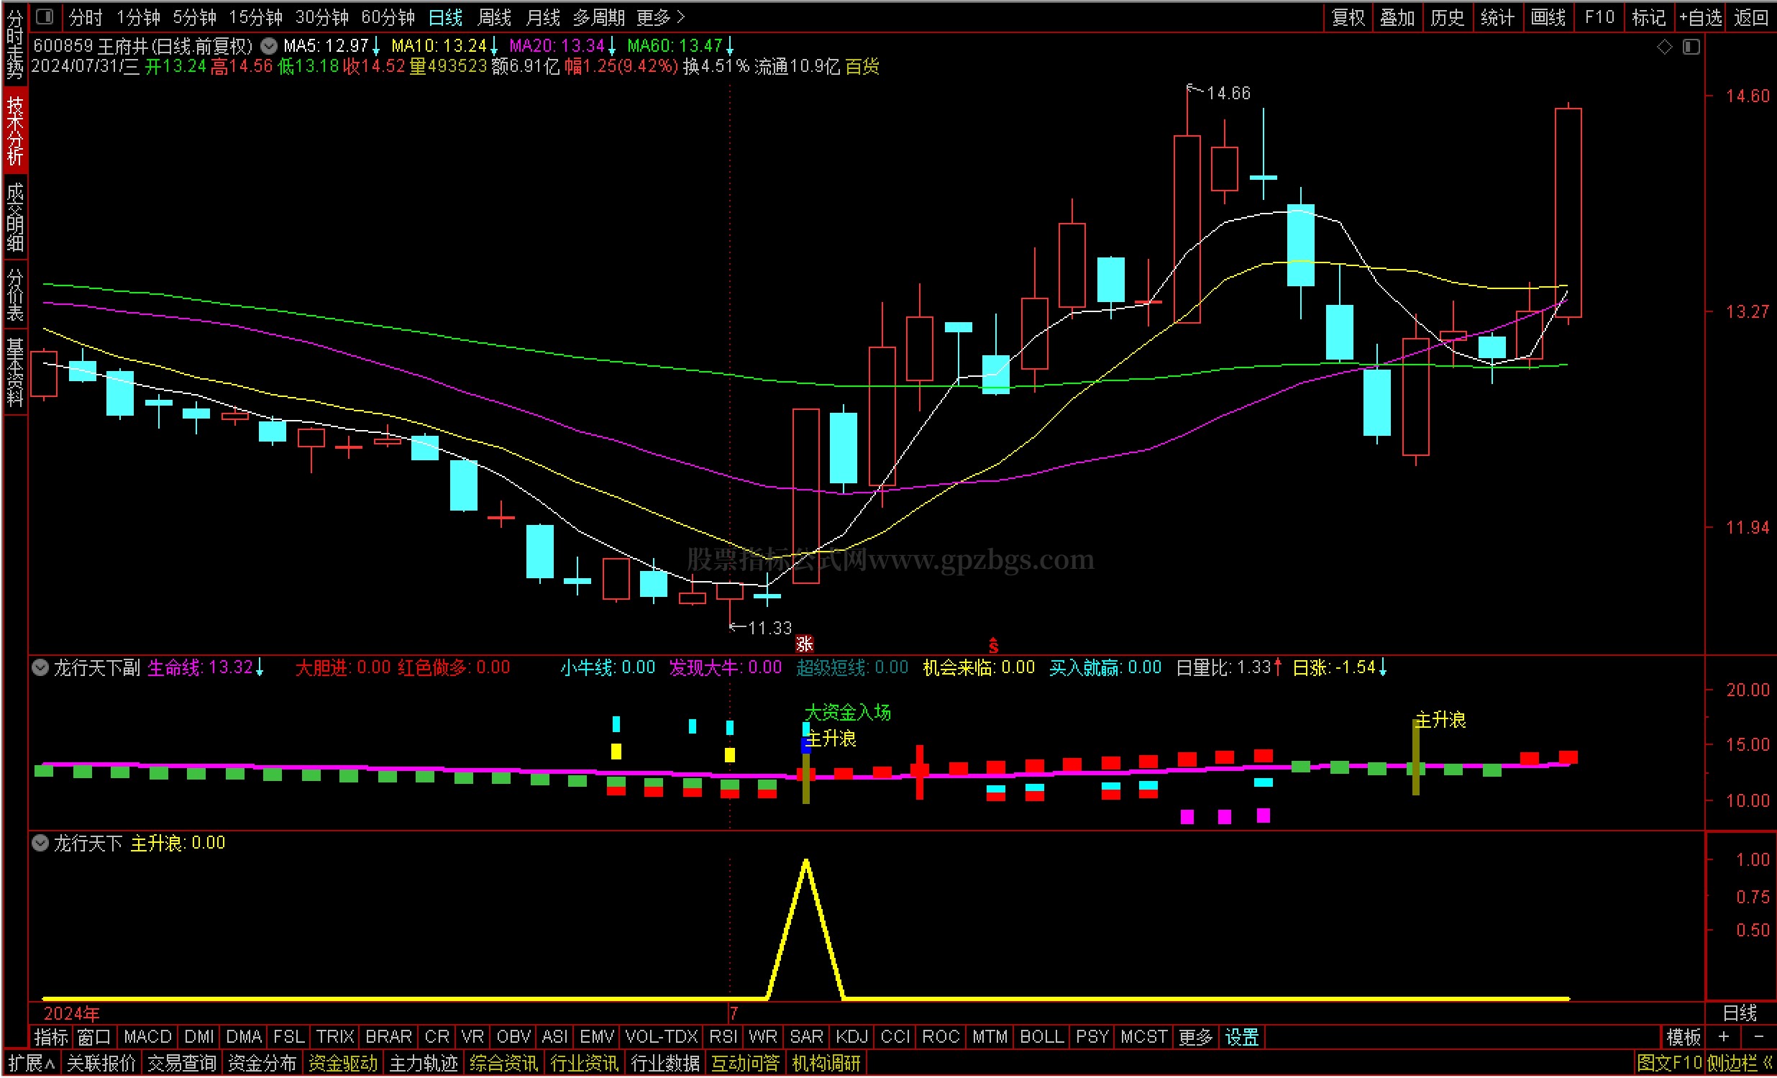The width and height of the screenshot is (1777, 1078).
Task: Open the 设置 indicator settings
Action: 1241,1037
